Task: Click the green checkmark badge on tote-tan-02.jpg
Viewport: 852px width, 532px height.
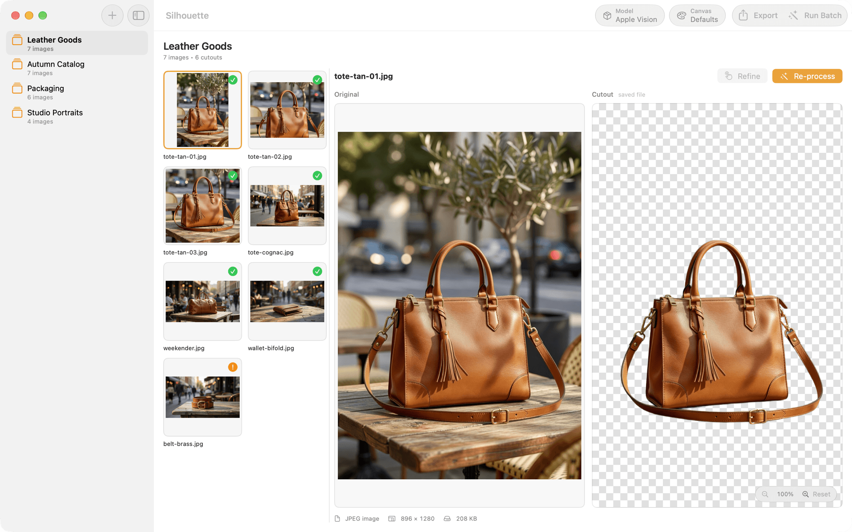Action: click(317, 80)
